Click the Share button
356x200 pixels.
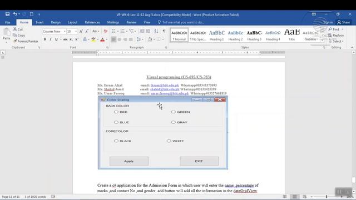pyautogui.click(x=343, y=22)
